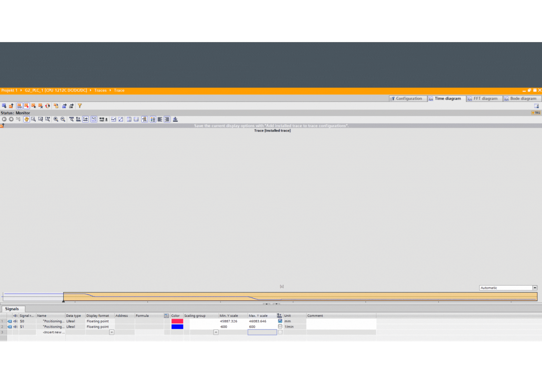Align the legend to the left
Viewport: 542px width, 383px height.
tap(160, 119)
